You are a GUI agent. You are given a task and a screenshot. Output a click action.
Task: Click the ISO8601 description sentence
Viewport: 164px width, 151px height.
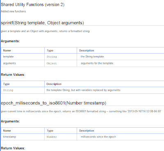coord(81,111)
